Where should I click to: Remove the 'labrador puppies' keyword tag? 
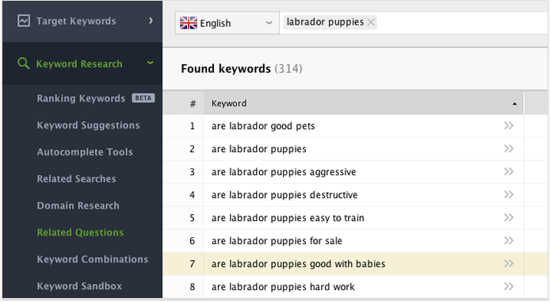point(371,22)
